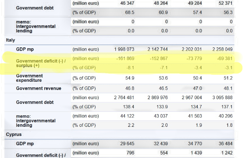Click Italy debt value 2 967 004

[192, 98]
